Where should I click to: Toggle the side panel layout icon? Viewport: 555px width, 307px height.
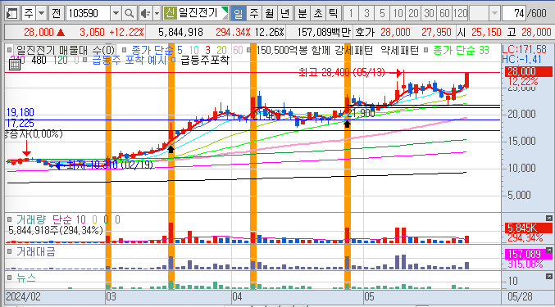12,13
